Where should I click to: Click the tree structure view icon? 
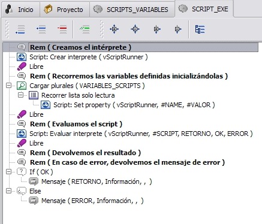[200, 29]
